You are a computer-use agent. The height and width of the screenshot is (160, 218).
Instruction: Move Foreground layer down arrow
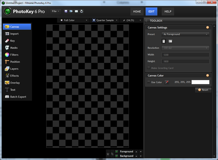click(141, 152)
